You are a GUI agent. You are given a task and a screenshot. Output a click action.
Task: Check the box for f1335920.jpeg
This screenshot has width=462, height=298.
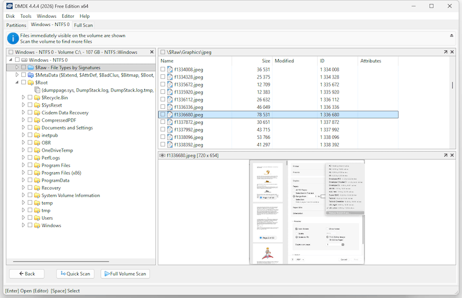coord(163,92)
